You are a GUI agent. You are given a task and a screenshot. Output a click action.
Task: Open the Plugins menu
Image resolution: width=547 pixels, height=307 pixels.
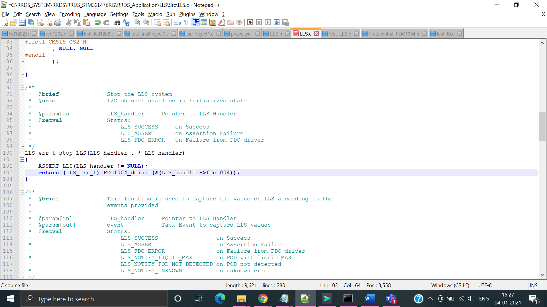tap(187, 14)
